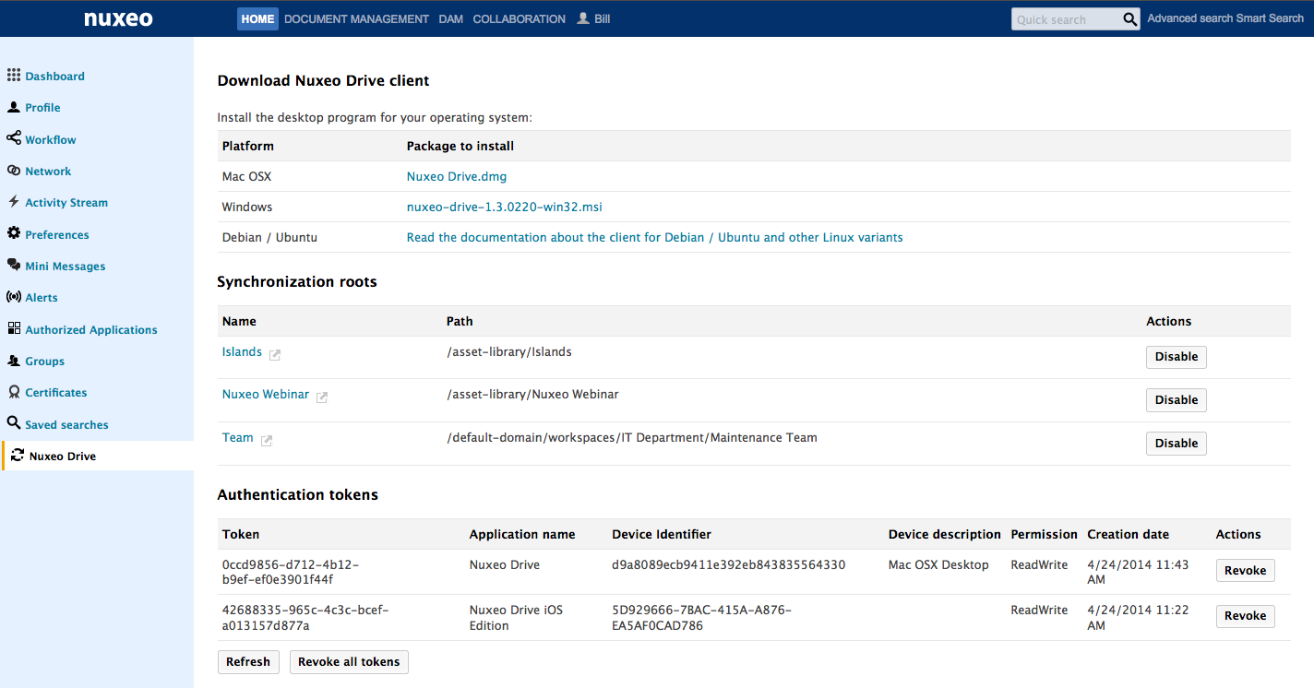1314x688 pixels.
Task: Click the Nuxeo Drive sync icon
Action: [x=18, y=456]
